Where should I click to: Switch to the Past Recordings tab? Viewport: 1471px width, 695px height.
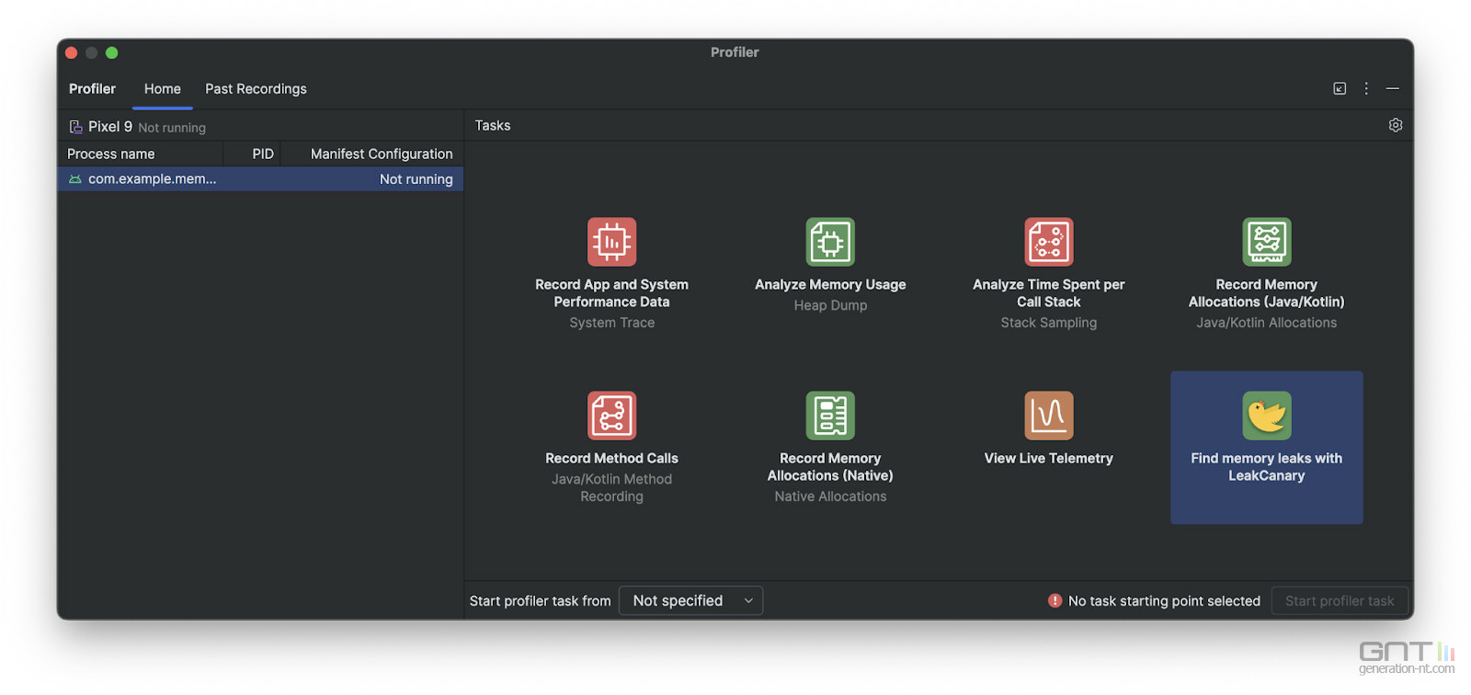256,89
